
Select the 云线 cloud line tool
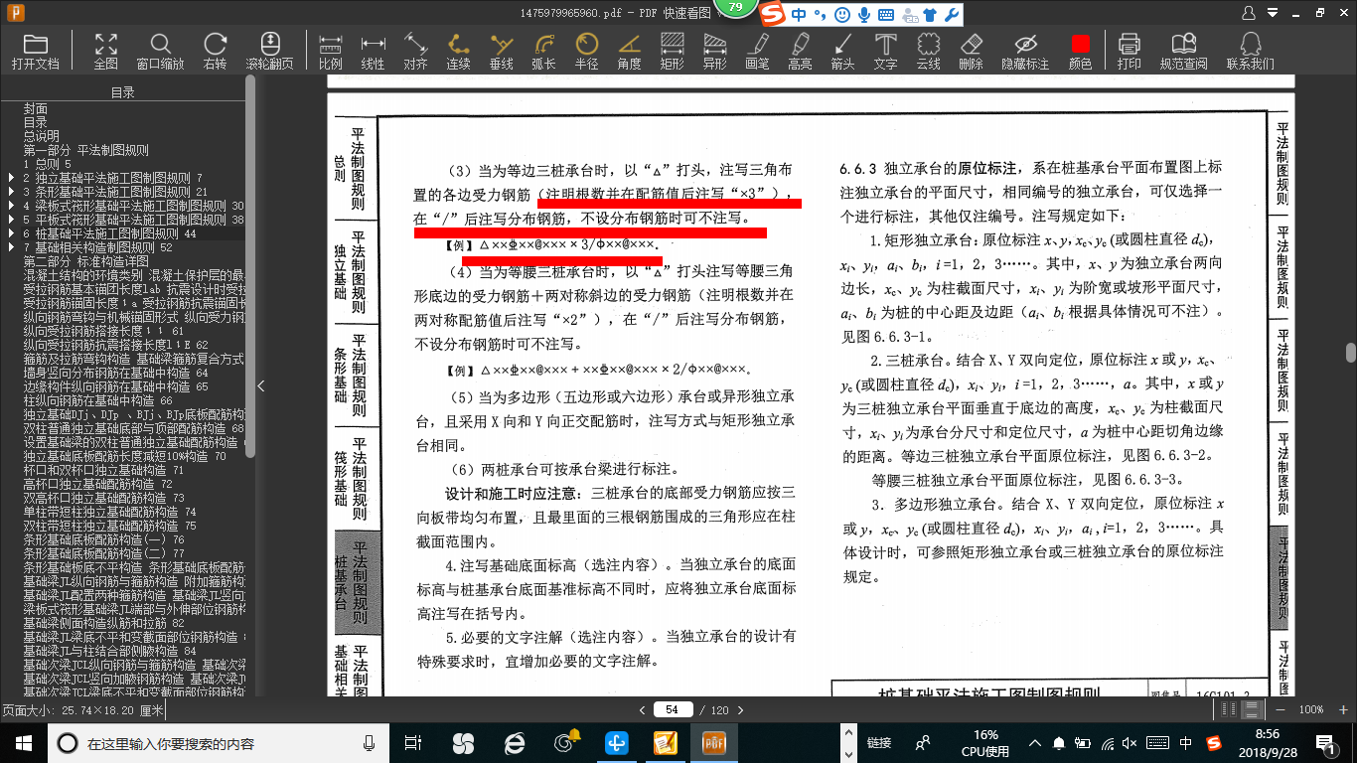(928, 52)
